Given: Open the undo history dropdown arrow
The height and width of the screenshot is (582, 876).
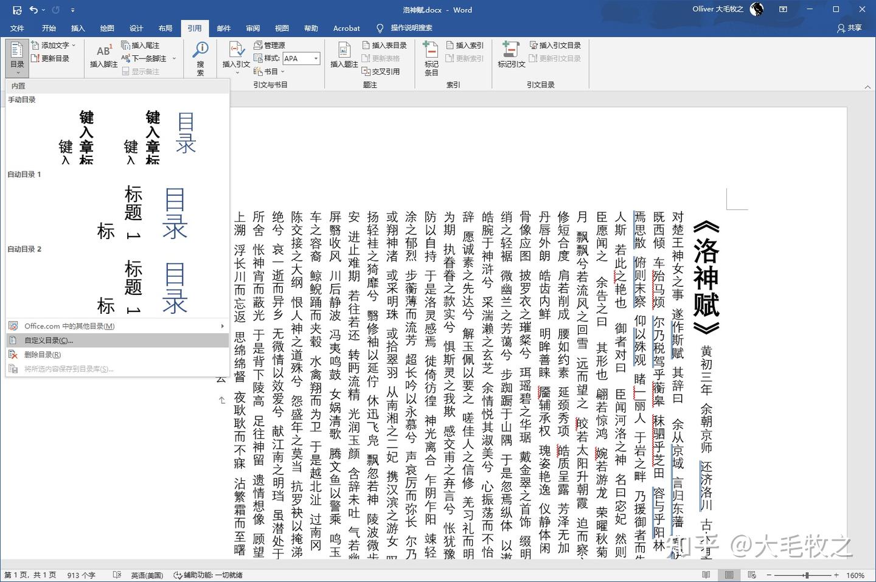Looking at the screenshot, I should pyautogui.click(x=44, y=10).
